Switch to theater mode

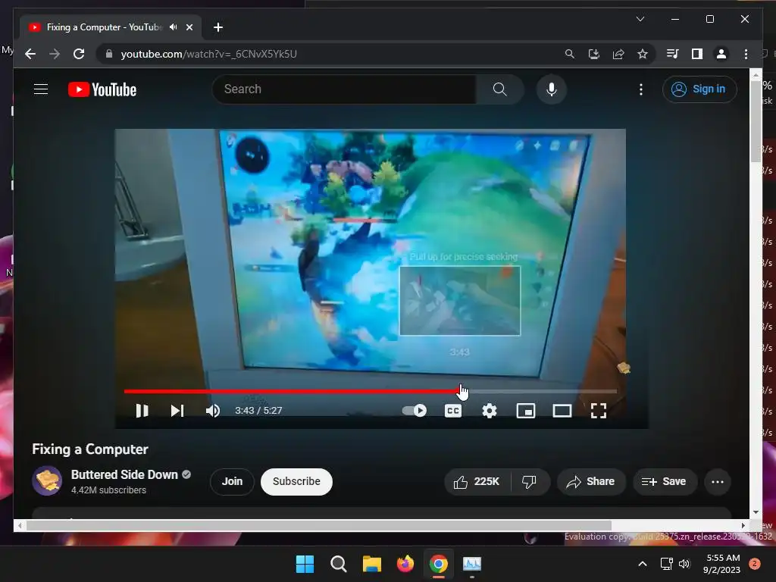[x=562, y=411]
